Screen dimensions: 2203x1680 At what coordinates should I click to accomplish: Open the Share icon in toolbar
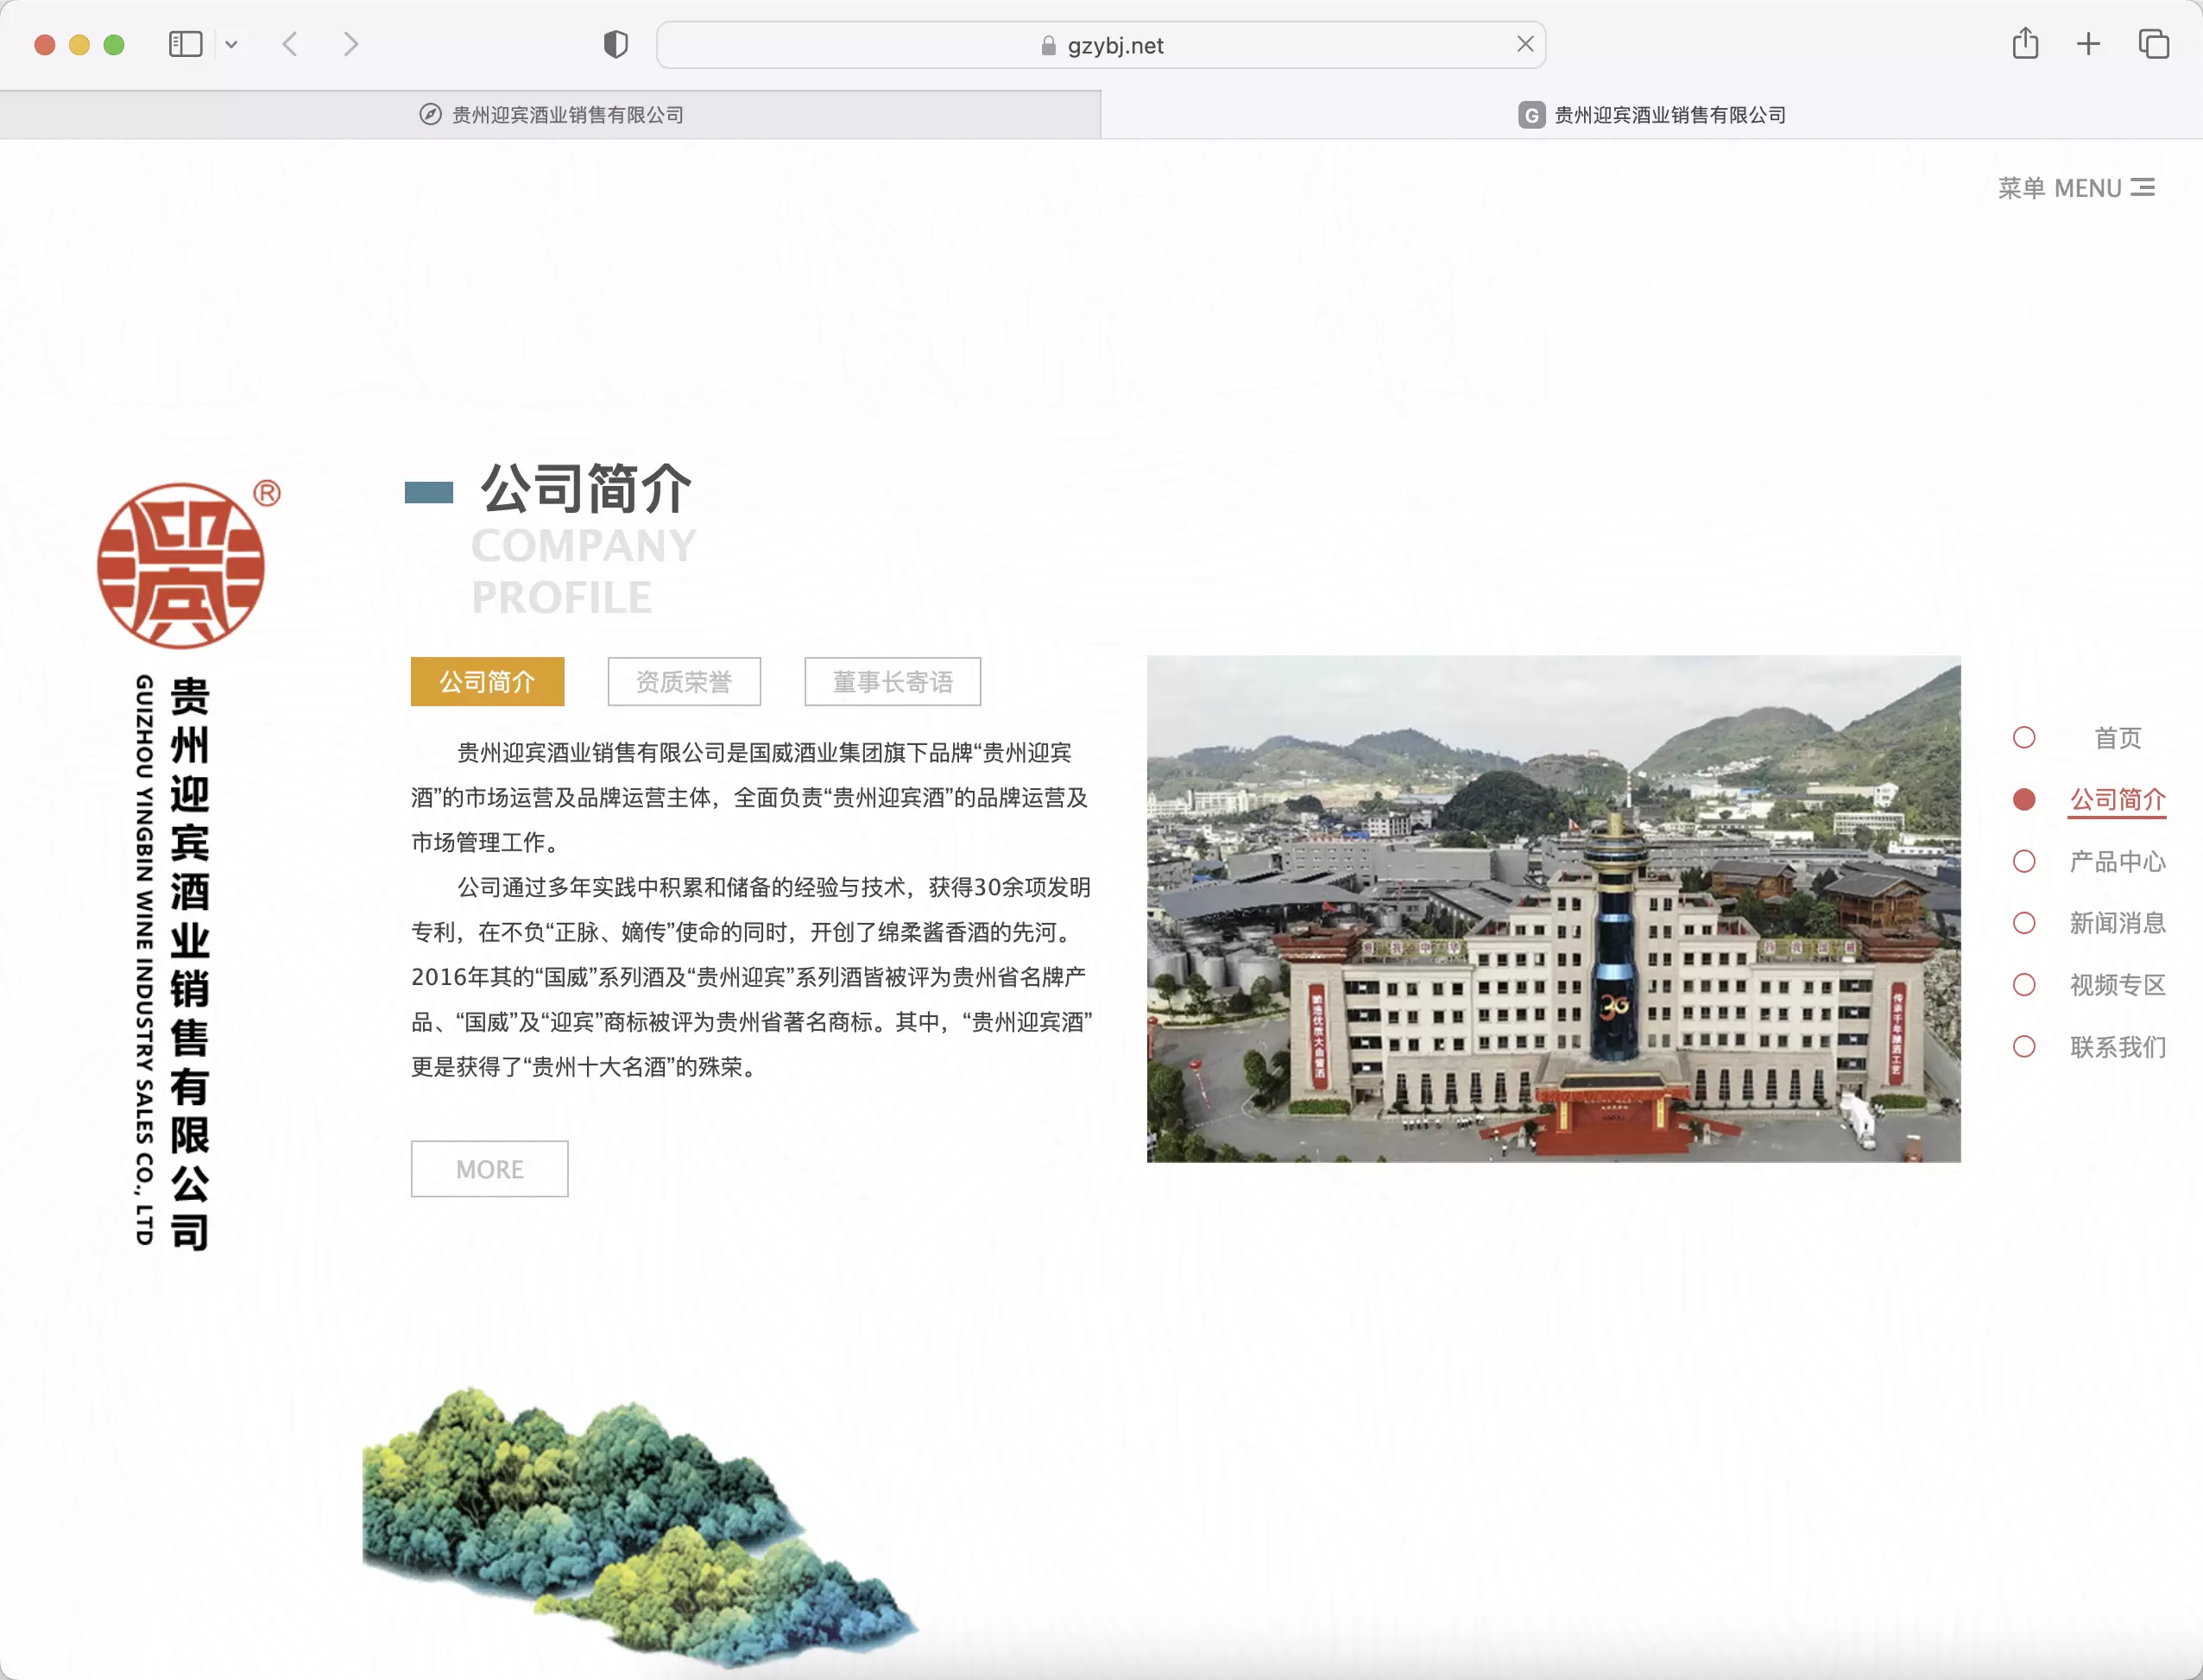tap(2025, 44)
